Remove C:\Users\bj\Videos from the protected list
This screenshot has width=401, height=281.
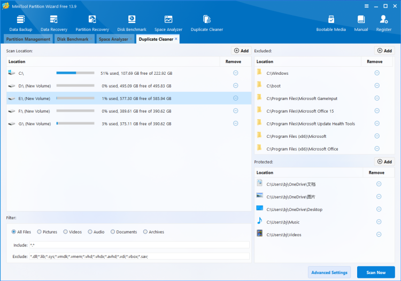(x=379, y=234)
